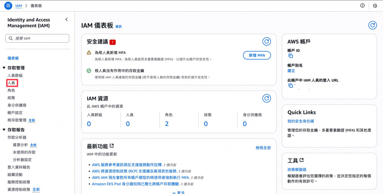
Task: Click 檢視全部 in 最新功能
Action: click(263, 148)
